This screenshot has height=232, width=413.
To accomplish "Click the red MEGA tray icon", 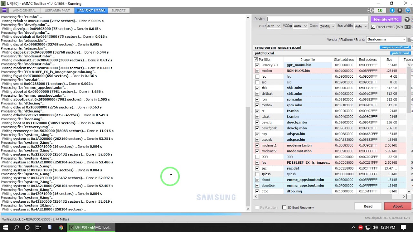I will pos(361,227).
